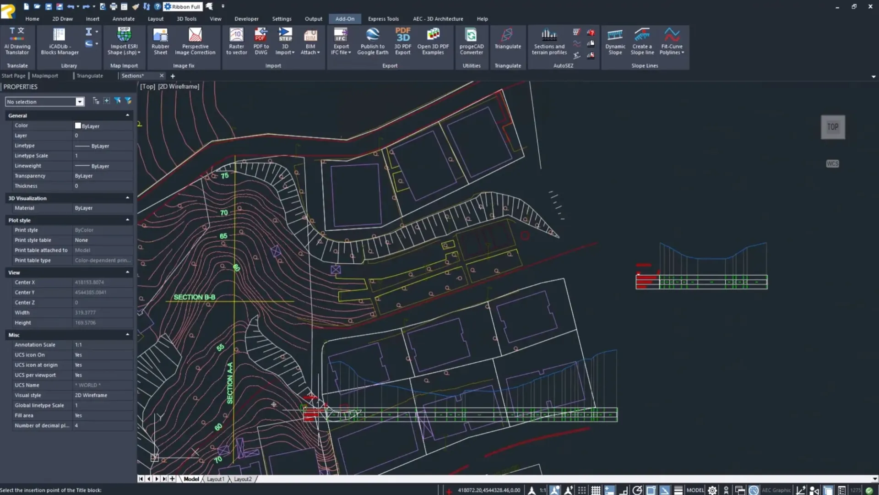The image size is (879, 495).
Task: Open the Create a Slope line tool
Action: click(642, 41)
